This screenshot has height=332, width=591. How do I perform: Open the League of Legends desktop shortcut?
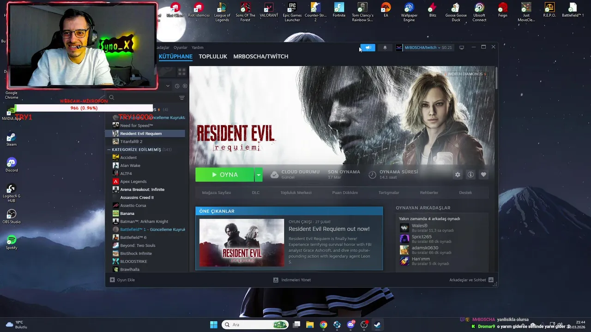[x=222, y=12]
